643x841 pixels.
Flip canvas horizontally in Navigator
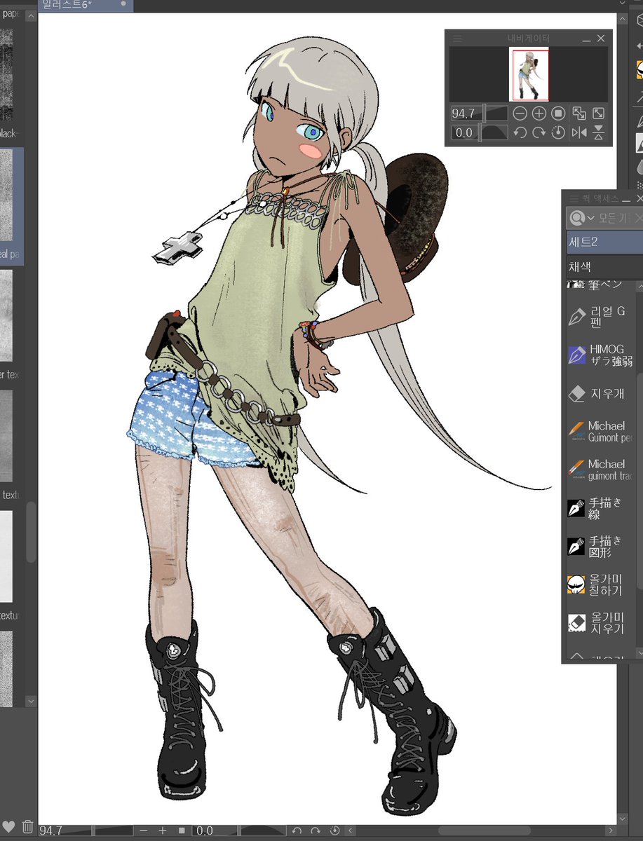(579, 132)
